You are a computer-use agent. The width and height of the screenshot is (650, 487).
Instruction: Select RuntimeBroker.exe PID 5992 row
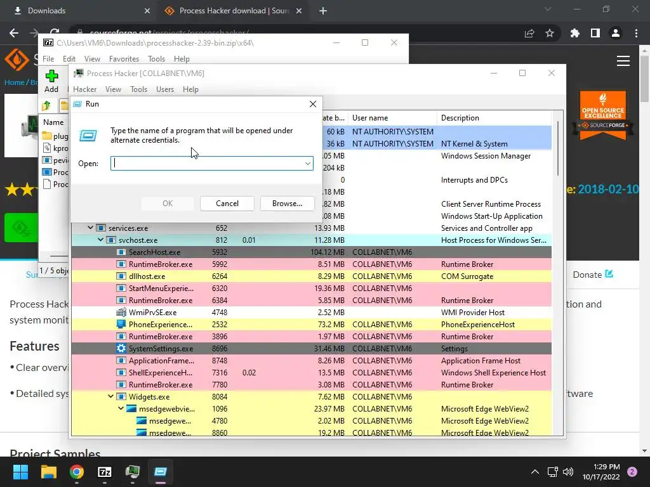(x=311, y=264)
